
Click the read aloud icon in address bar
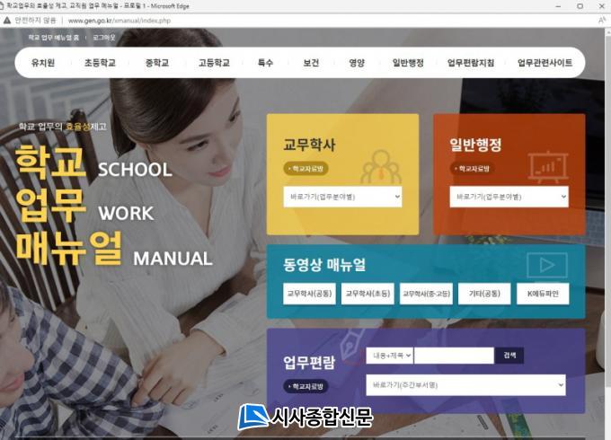(601, 19)
